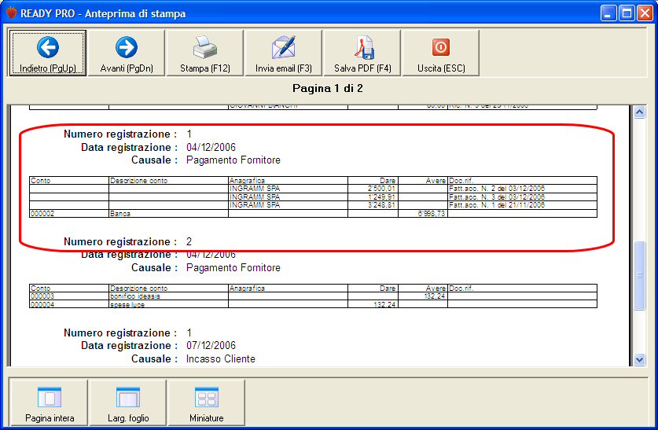Show whole page with Pagina intera
Image resolution: width=658 pixels, height=430 pixels.
tap(49, 402)
